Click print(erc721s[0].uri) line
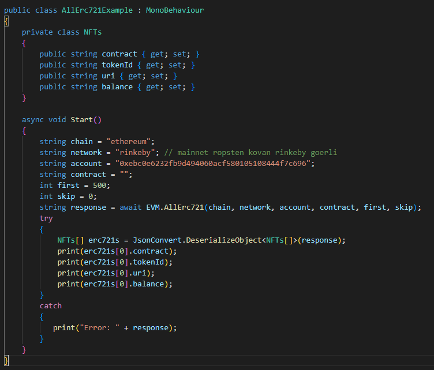The height and width of the screenshot is (370, 434). [106, 273]
